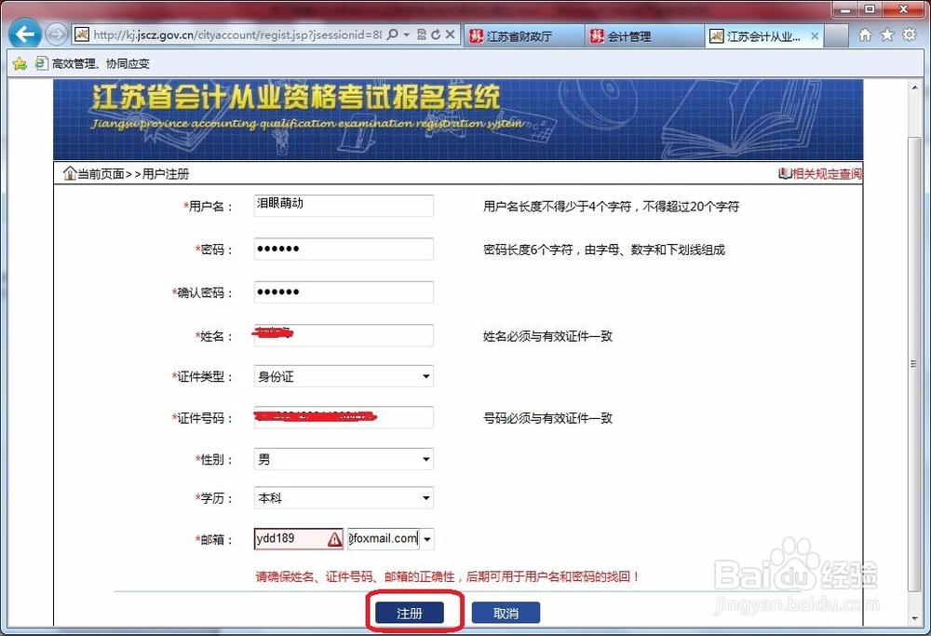Switch to the 会计管理 tab
The height and width of the screenshot is (636, 931).
tap(644, 36)
